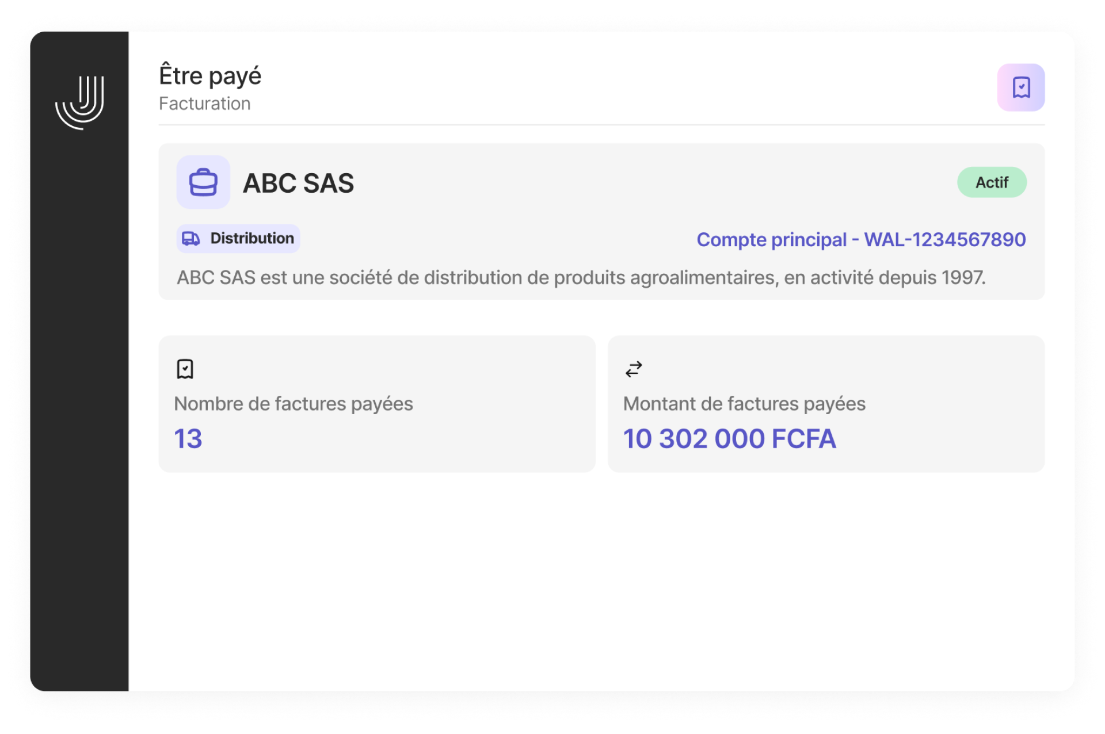Open the Nombre de factures payées card
Image resolution: width=1105 pixels, height=734 pixels.
(377, 404)
